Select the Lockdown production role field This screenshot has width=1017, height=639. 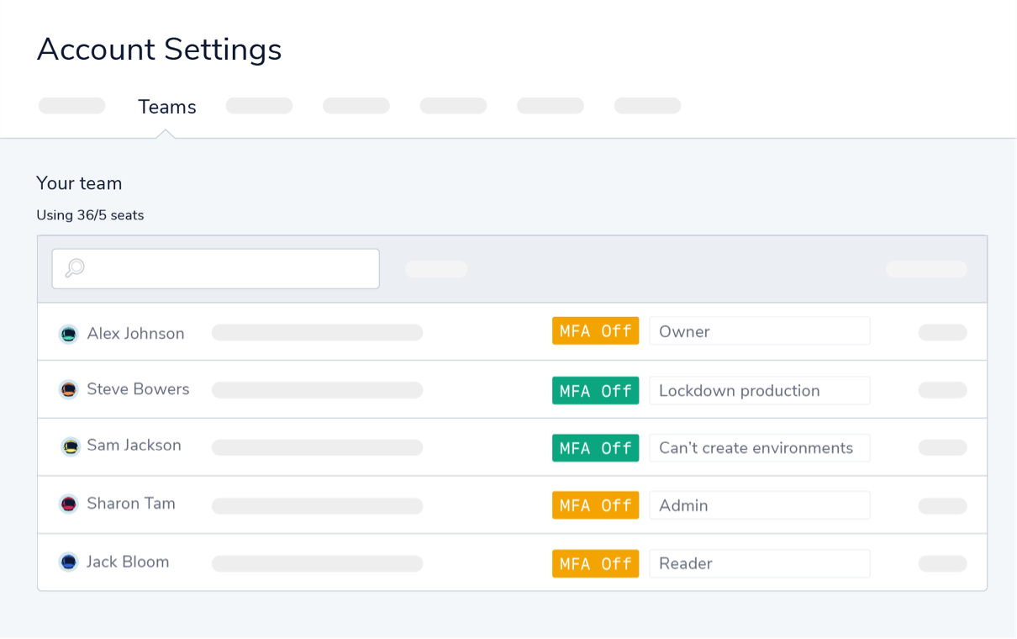(x=759, y=390)
